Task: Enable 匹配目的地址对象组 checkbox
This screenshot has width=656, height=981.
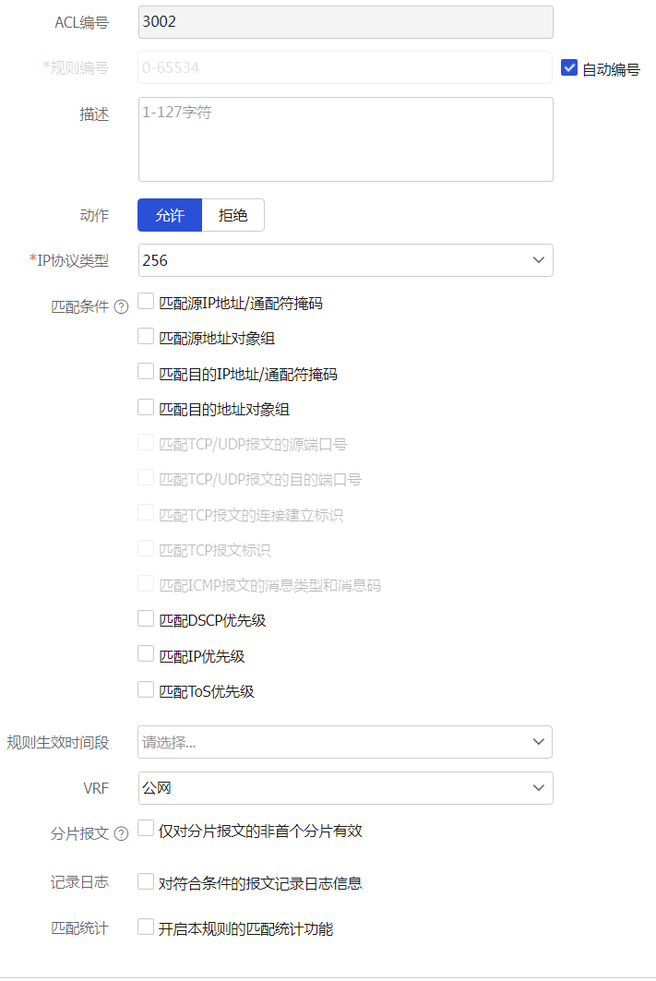Action: tap(146, 407)
